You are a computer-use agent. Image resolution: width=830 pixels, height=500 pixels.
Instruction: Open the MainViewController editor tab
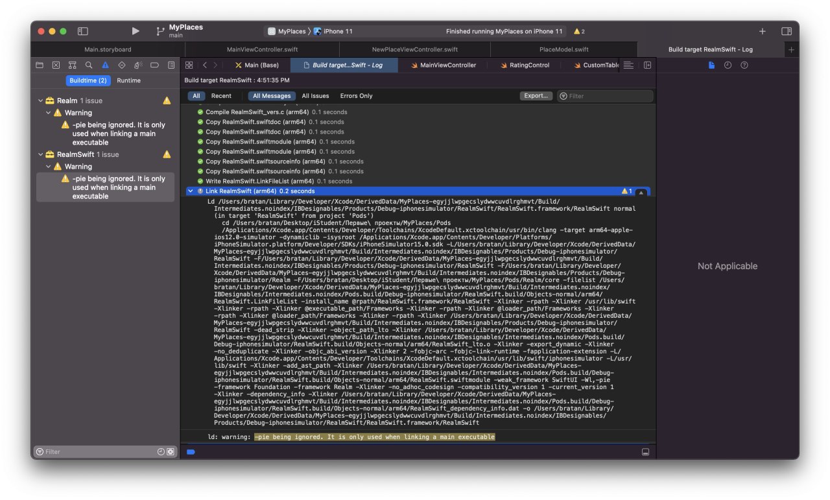[x=443, y=65]
